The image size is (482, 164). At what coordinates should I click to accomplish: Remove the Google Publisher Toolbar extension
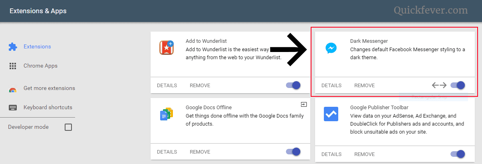point(364,154)
